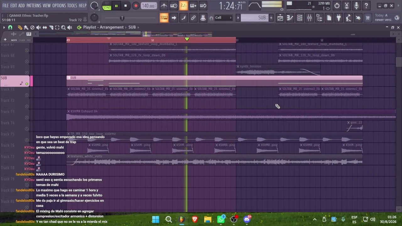Open the VIEW menu
402x226 pixels.
[46, 6]
